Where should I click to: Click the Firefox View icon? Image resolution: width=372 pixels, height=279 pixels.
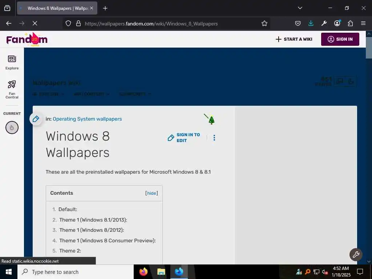point(7,8)
